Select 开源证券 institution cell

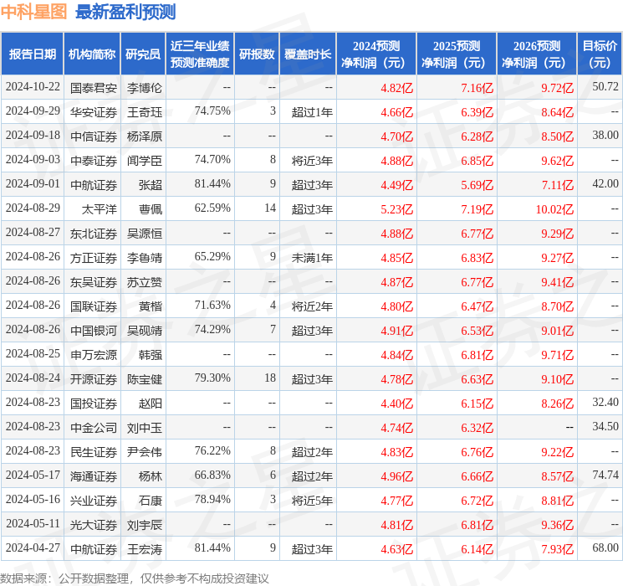pyautogui.click(x=94, y=379)
